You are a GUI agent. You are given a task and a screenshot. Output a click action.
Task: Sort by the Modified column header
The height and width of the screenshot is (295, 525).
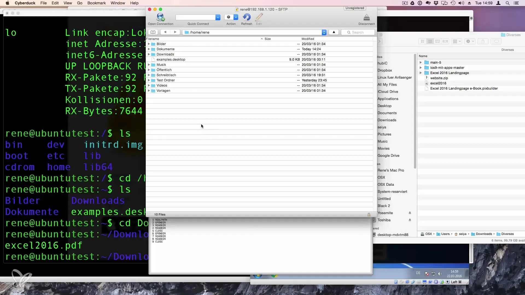[x=337, y=39]
